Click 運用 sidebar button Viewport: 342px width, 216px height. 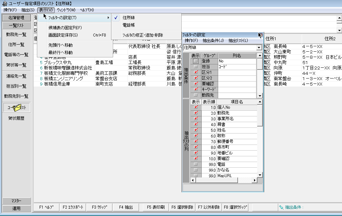coord(16,209)
